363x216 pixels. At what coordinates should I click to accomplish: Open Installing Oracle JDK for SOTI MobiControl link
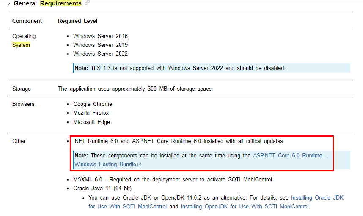coord(317,197)
